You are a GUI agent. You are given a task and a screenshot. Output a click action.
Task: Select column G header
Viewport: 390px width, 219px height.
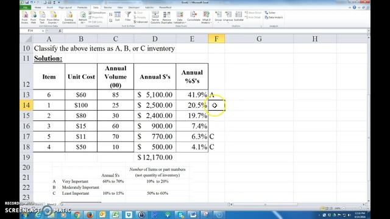pos(259,39)
